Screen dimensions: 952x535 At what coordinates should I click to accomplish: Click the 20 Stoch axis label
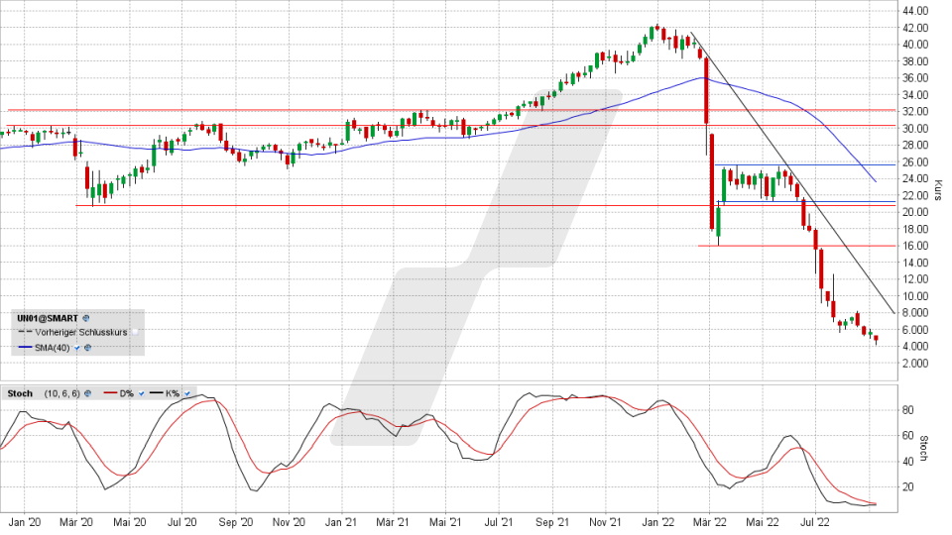[908, 487]
